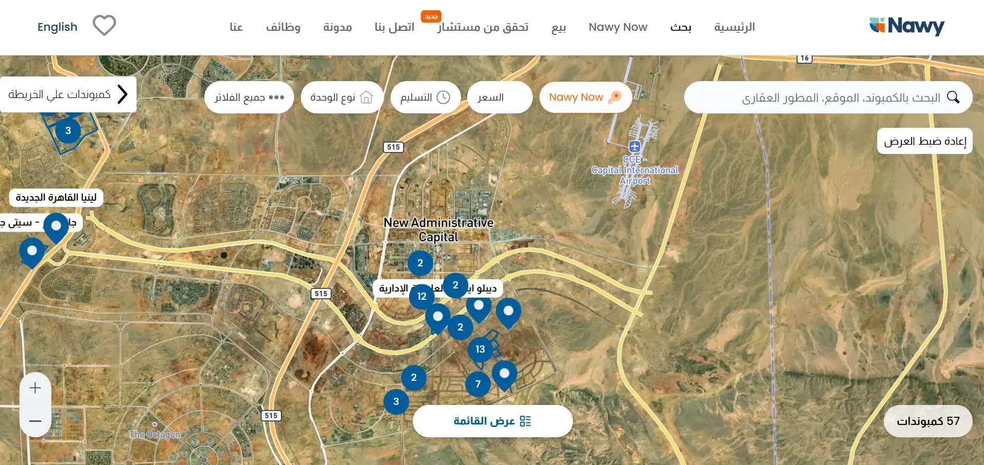Click ليتيا القاهرة الجديدة compound label

tap(56, 198)
